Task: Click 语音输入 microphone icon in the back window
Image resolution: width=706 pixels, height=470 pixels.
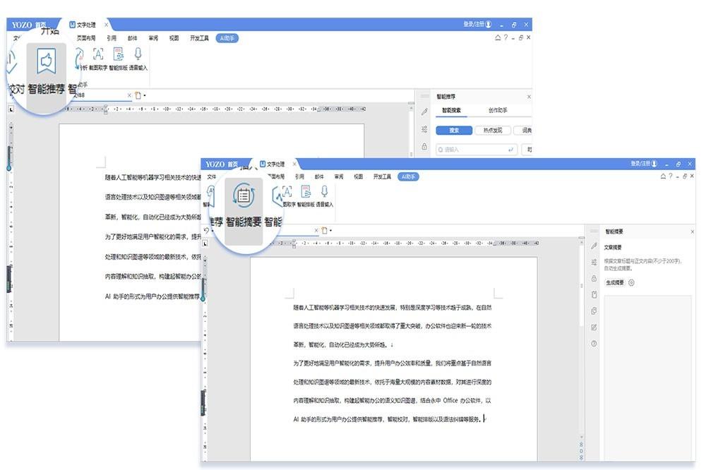Action: coord(138,54)
